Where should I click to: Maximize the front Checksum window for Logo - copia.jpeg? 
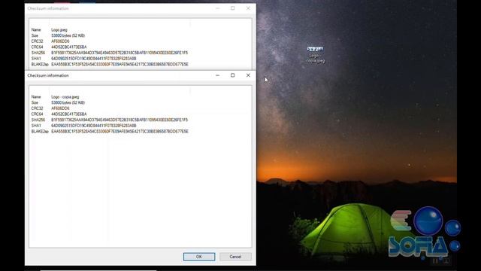232,75
